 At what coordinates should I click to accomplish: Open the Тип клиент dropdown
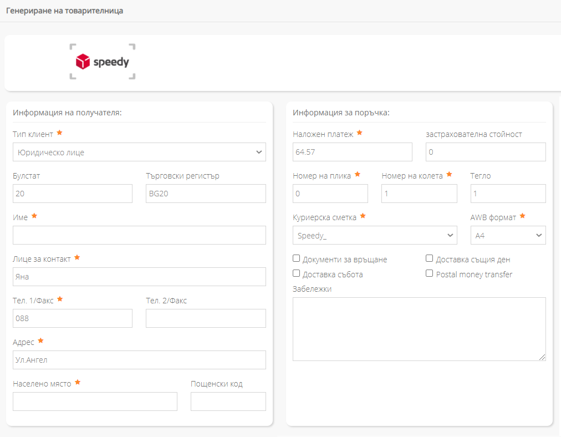[x=139, y=152]
